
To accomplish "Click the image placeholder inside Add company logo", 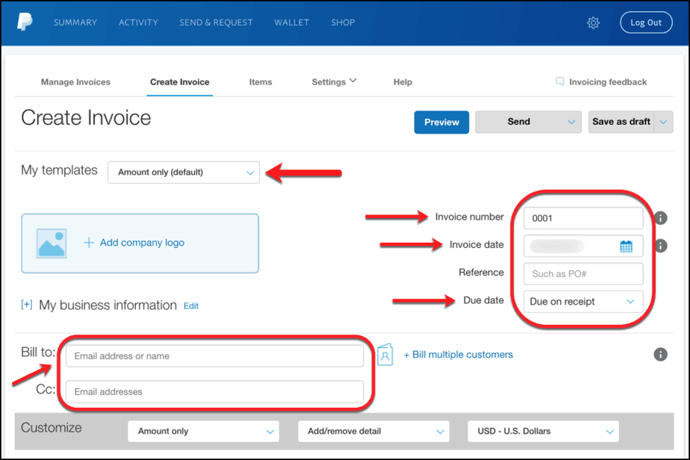I will click(50, 243).
